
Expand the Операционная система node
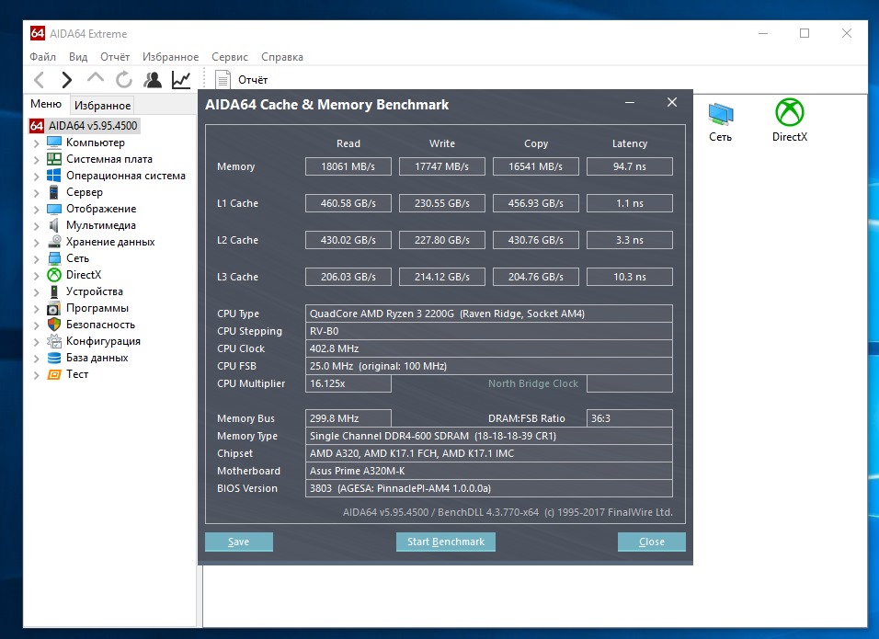coord(37,176)
